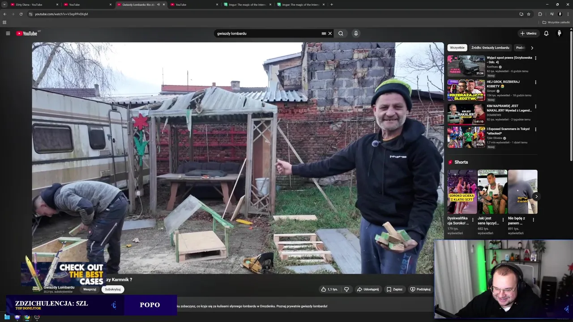Switch to the first Imgur browser tab
This screenshot has width=573, height=322.
247,4
